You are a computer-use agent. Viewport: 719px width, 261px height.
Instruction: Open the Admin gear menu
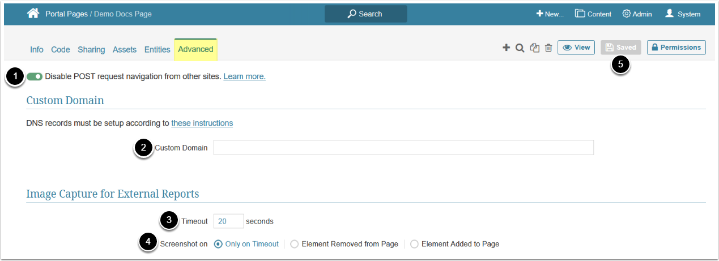[x=637, y=14]
